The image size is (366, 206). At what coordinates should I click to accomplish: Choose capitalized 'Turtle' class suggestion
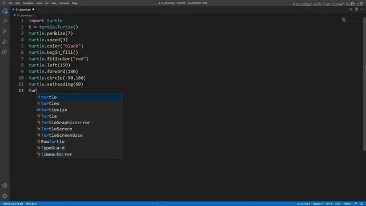point(79,116)
